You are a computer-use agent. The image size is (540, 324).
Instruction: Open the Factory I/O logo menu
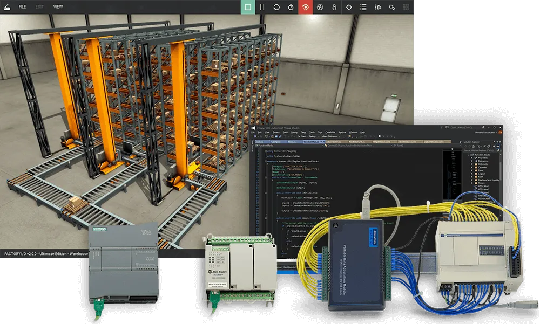7,7
